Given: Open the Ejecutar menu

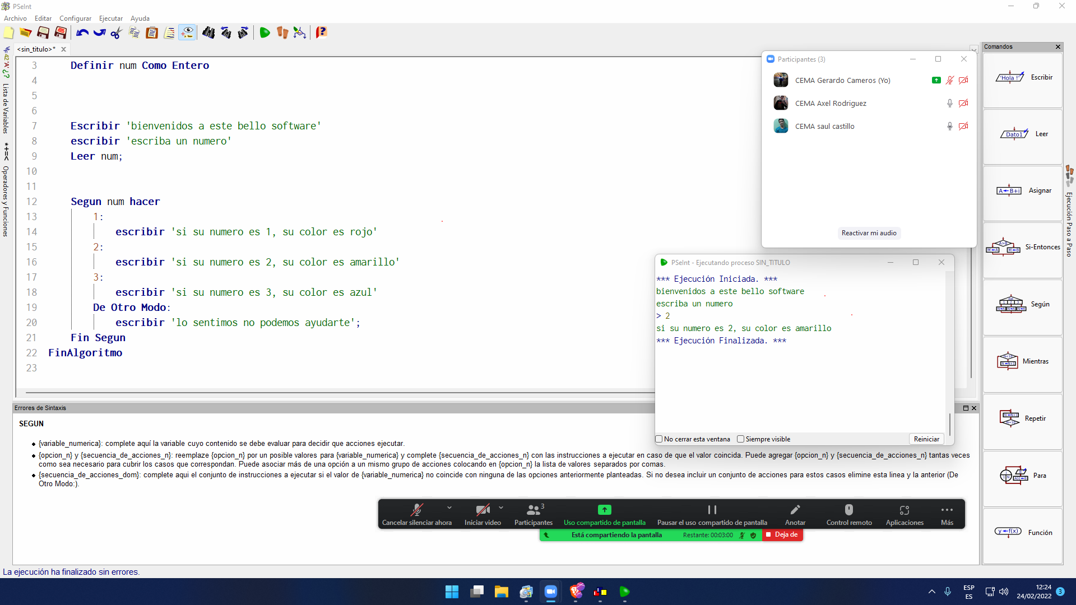Looking at the screenshot, I should click(110, 18).
